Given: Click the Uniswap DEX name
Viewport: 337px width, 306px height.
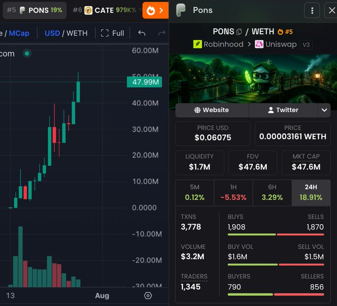Looking at the screenshot, I should (x=281, y=44).
